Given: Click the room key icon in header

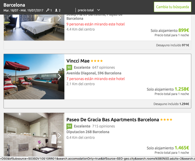Looking at the screenshot, I should pyautogui.click(x=48, y=10).
